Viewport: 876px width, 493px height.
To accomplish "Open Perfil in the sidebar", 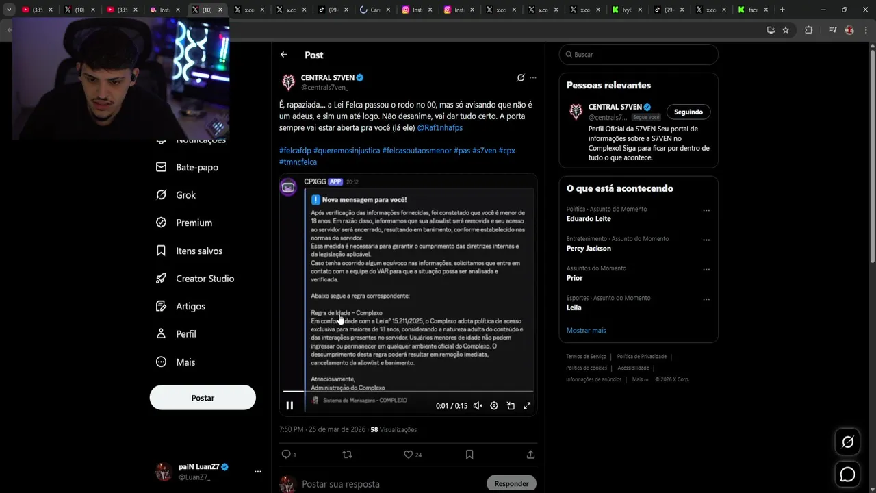I will click(176, 334).
